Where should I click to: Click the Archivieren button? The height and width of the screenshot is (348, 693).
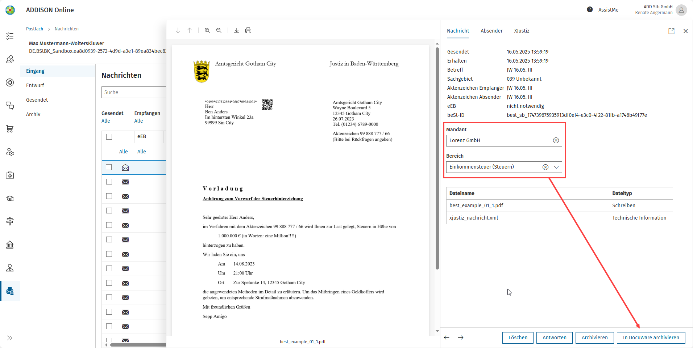tap(594, 338)
